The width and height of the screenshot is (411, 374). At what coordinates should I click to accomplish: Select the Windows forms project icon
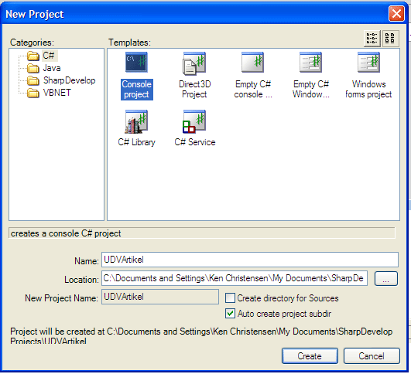pyautogui.click(x=368, y=63)
